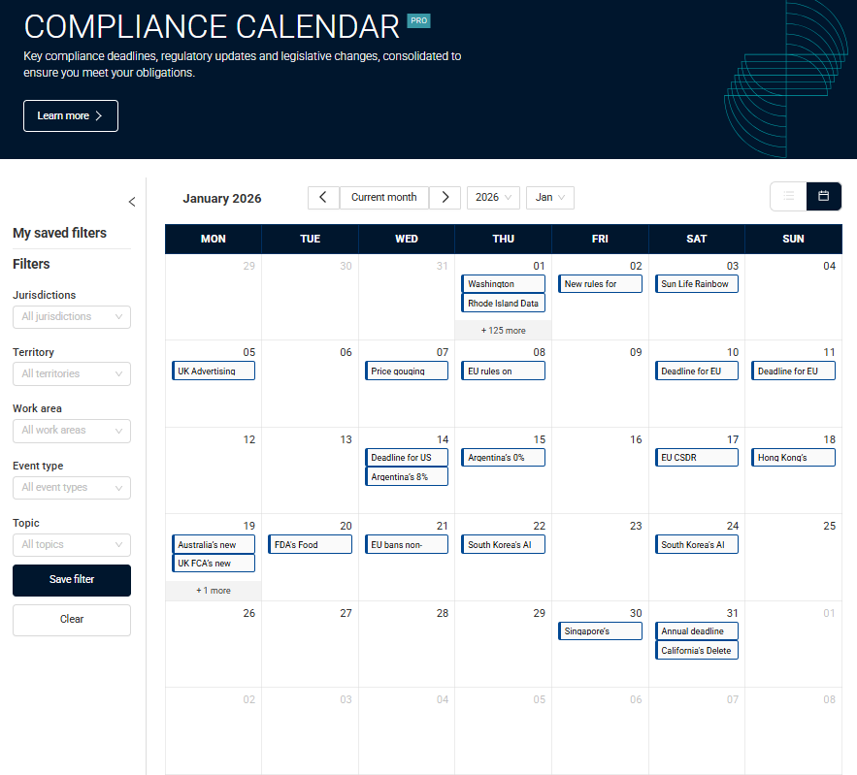Screen dimensions: 857x775
Task: Clear all filters
Action: coord(72,619)
